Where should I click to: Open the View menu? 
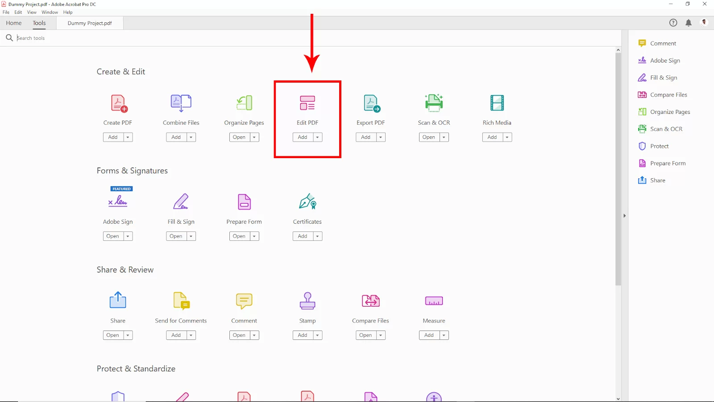(x=32, y=12)
